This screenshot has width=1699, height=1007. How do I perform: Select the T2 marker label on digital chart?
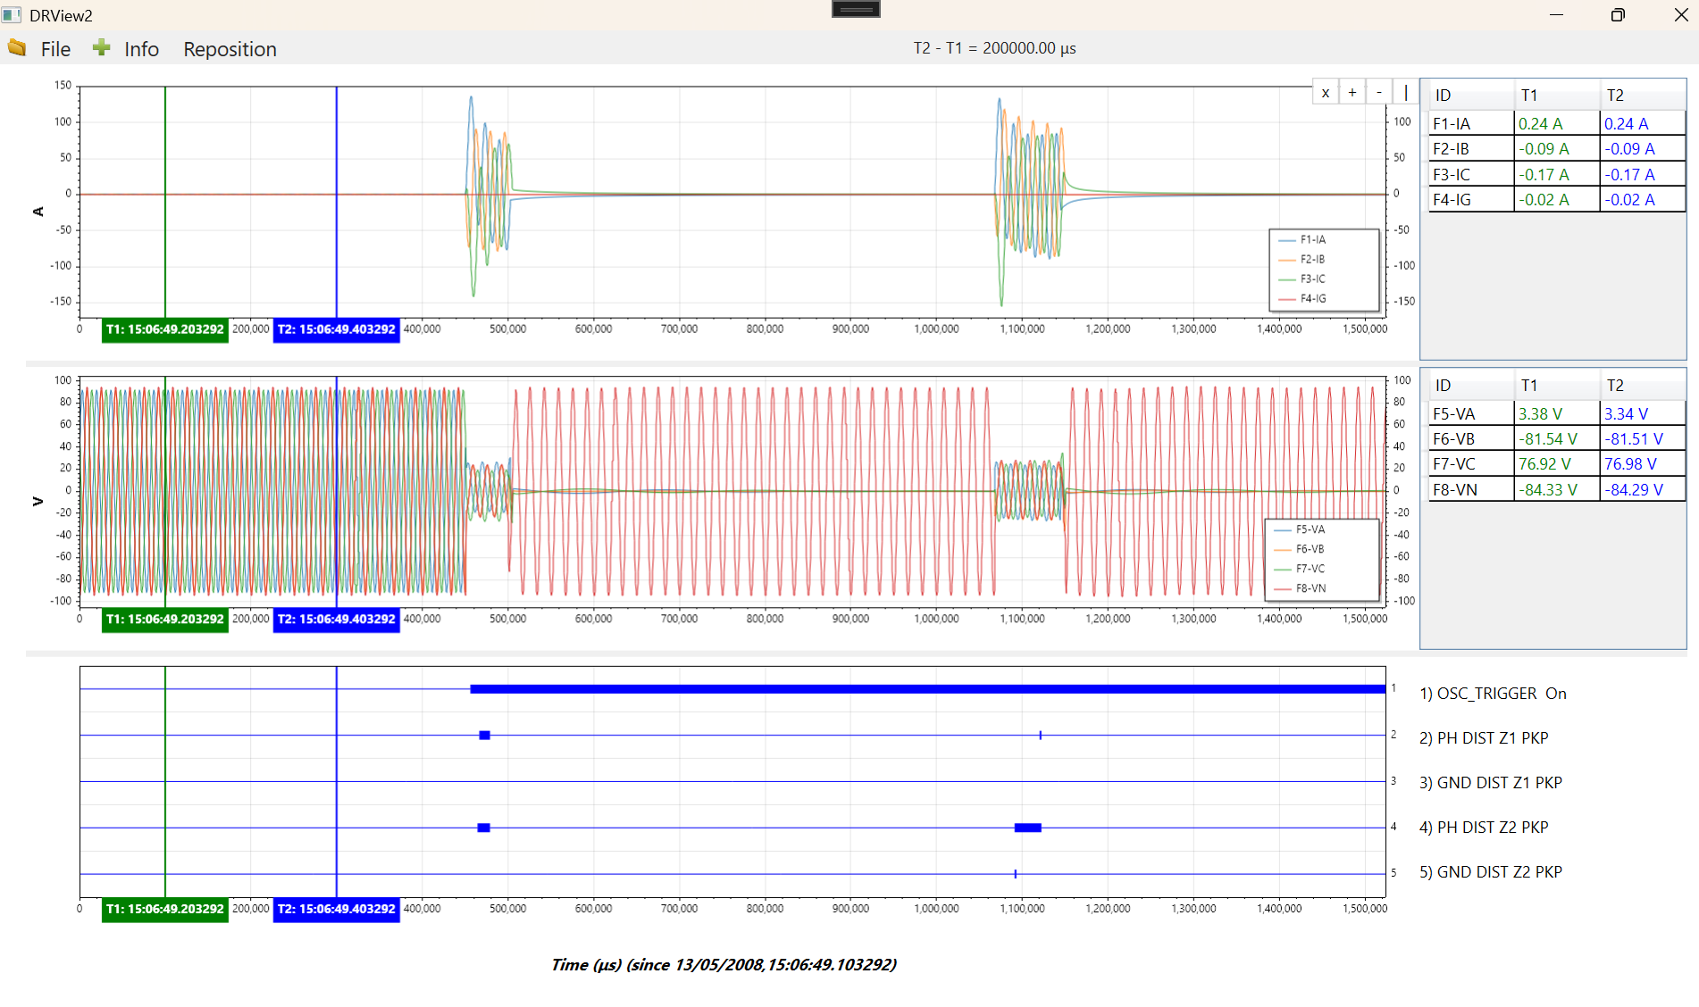click(x=337, y=909)
